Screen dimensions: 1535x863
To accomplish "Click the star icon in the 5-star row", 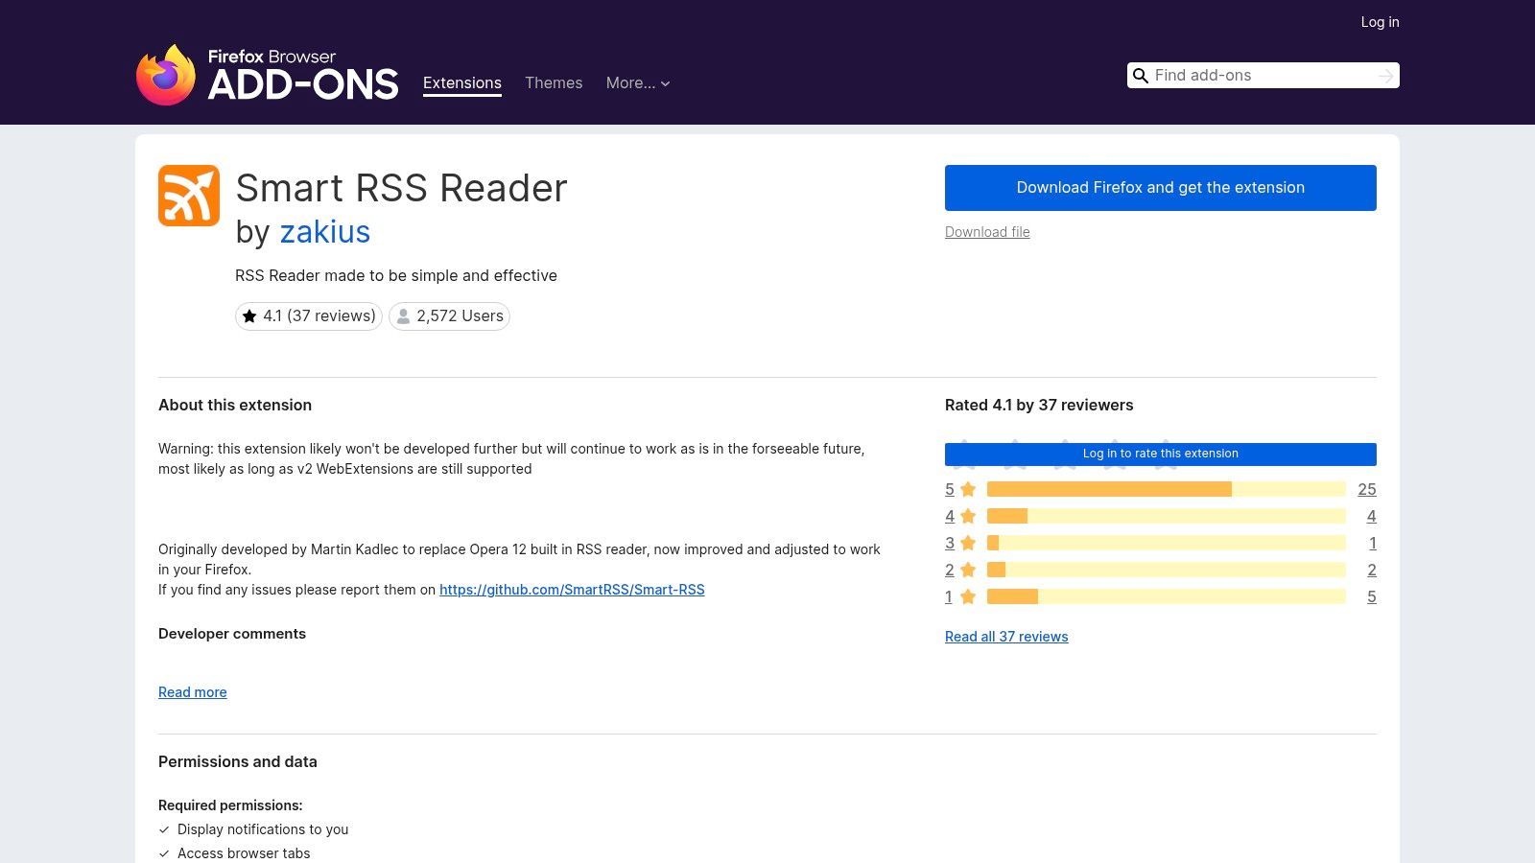I will click(968, 489).
